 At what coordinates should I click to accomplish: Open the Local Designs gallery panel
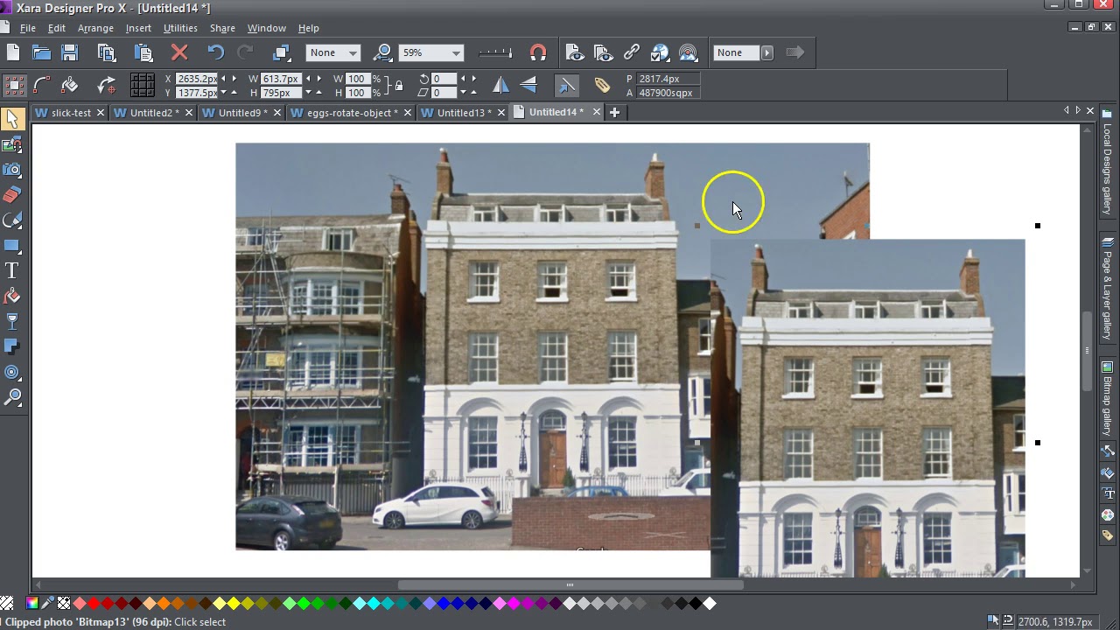1107,164
